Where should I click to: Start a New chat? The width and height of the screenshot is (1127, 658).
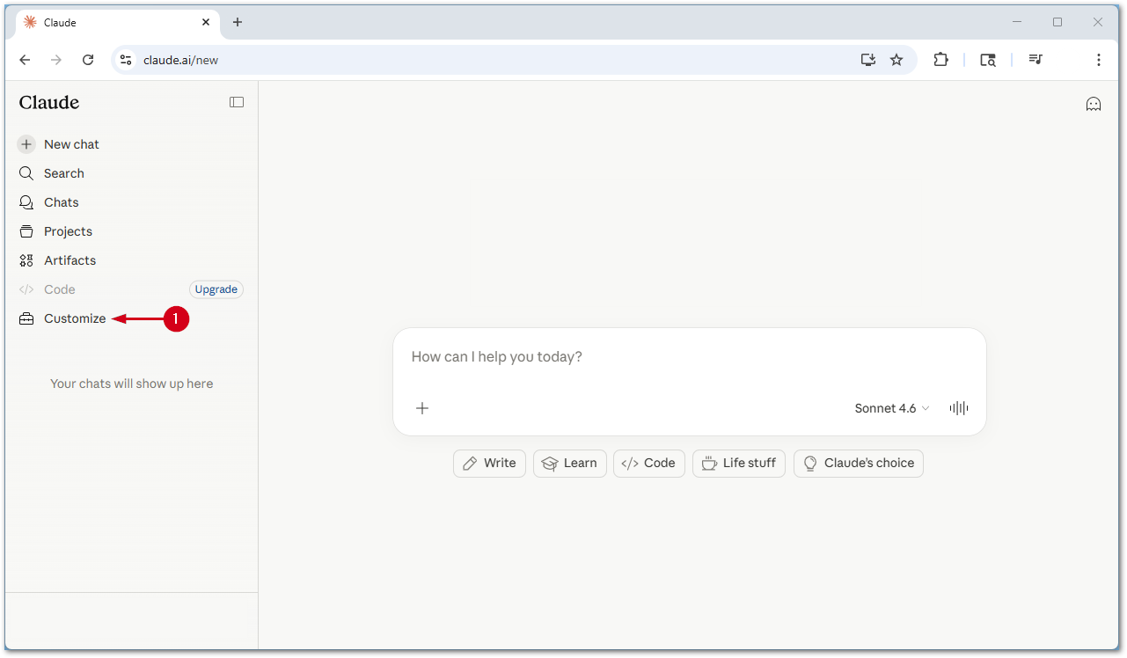click(x=71, y=144)
